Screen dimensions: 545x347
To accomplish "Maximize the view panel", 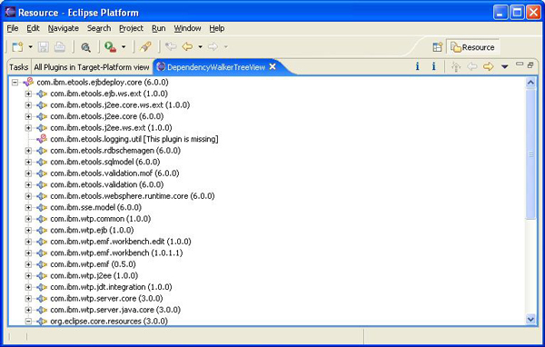I will (x=530, y=65).
